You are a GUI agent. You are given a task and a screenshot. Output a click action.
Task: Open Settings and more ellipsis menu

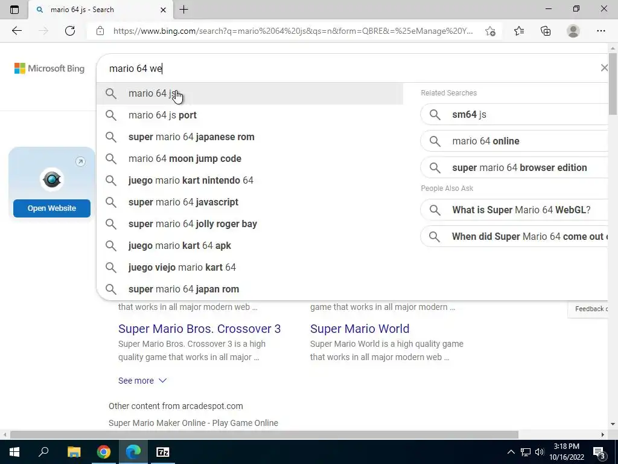pos(600,31)
